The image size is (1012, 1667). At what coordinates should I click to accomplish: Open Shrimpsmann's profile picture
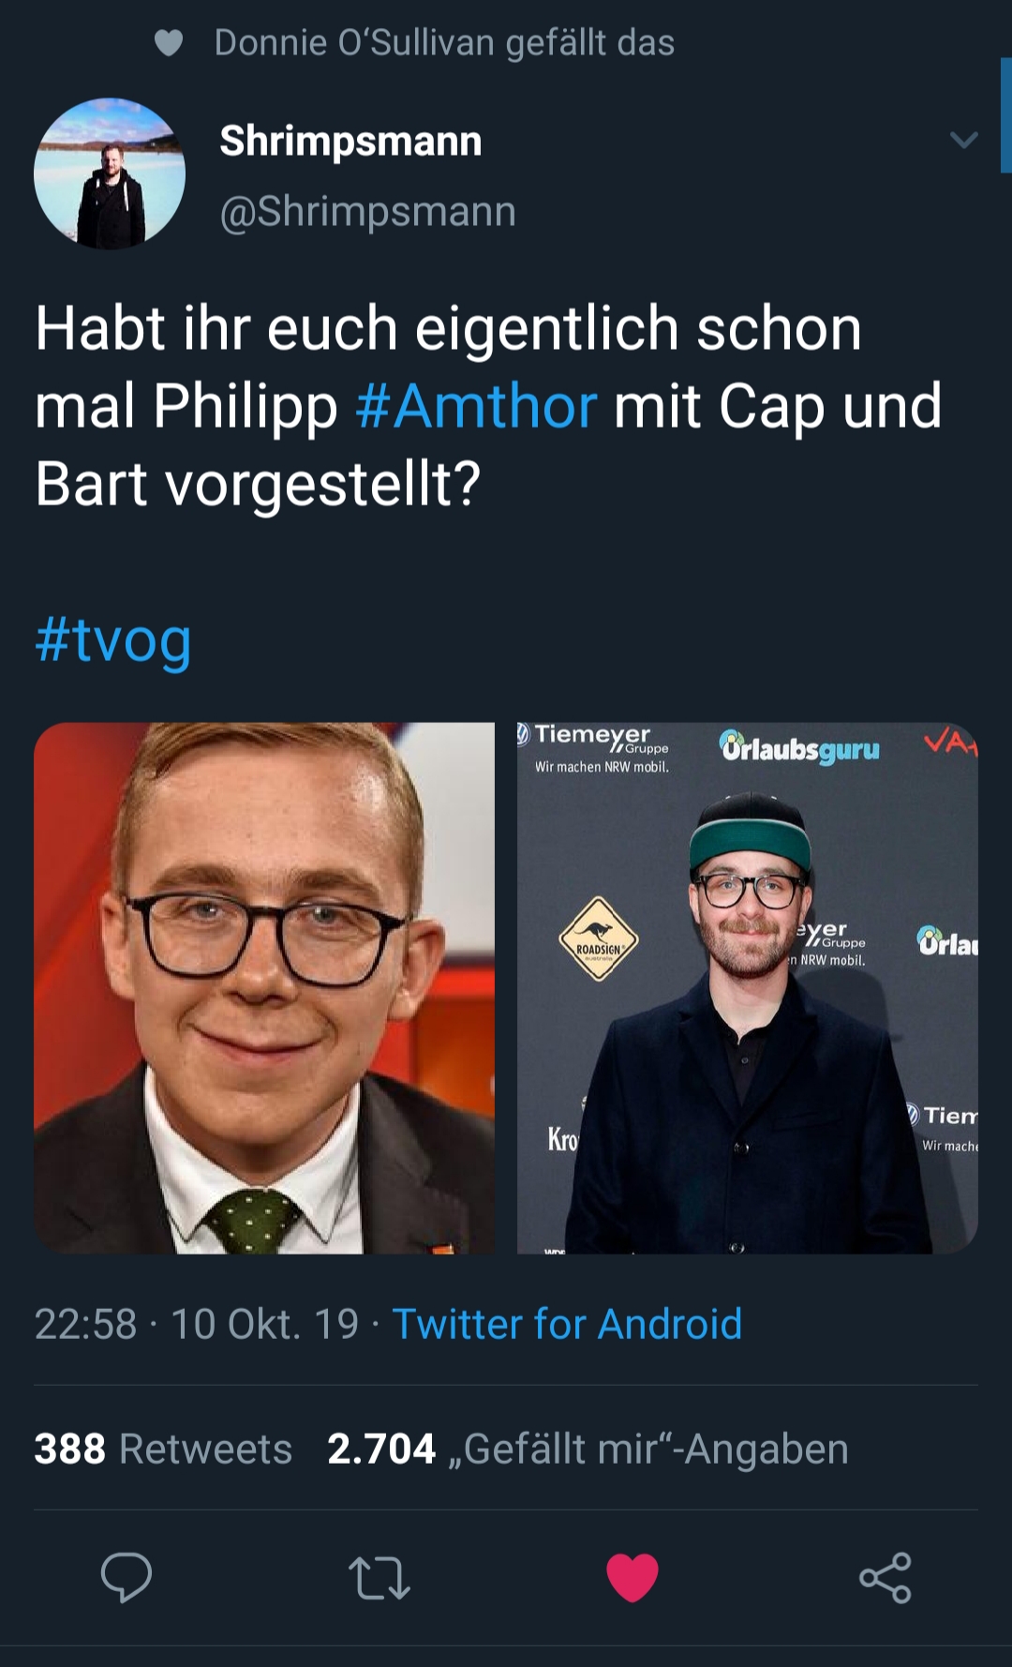click(x=110, y=173)
